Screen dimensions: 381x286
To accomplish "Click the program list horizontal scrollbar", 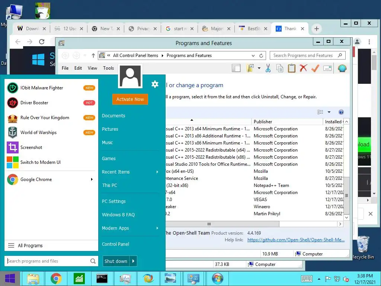I will pos(222,224).
